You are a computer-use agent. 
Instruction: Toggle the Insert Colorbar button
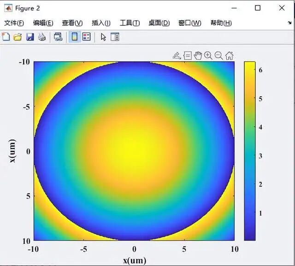click(74, 37)
